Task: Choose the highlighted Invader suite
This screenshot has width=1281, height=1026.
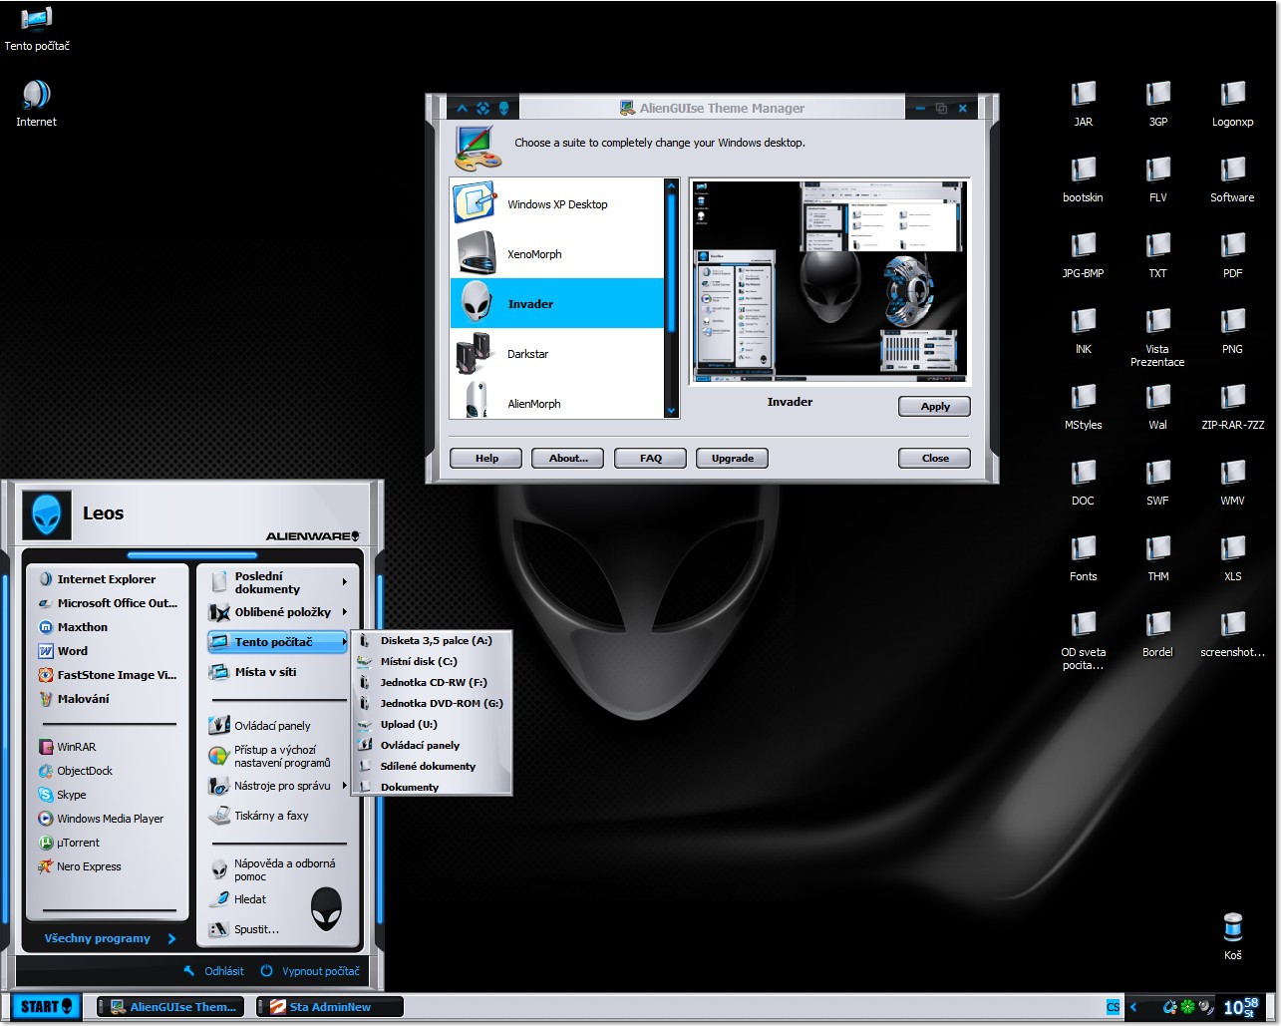Action: click(x=557, y=303)
